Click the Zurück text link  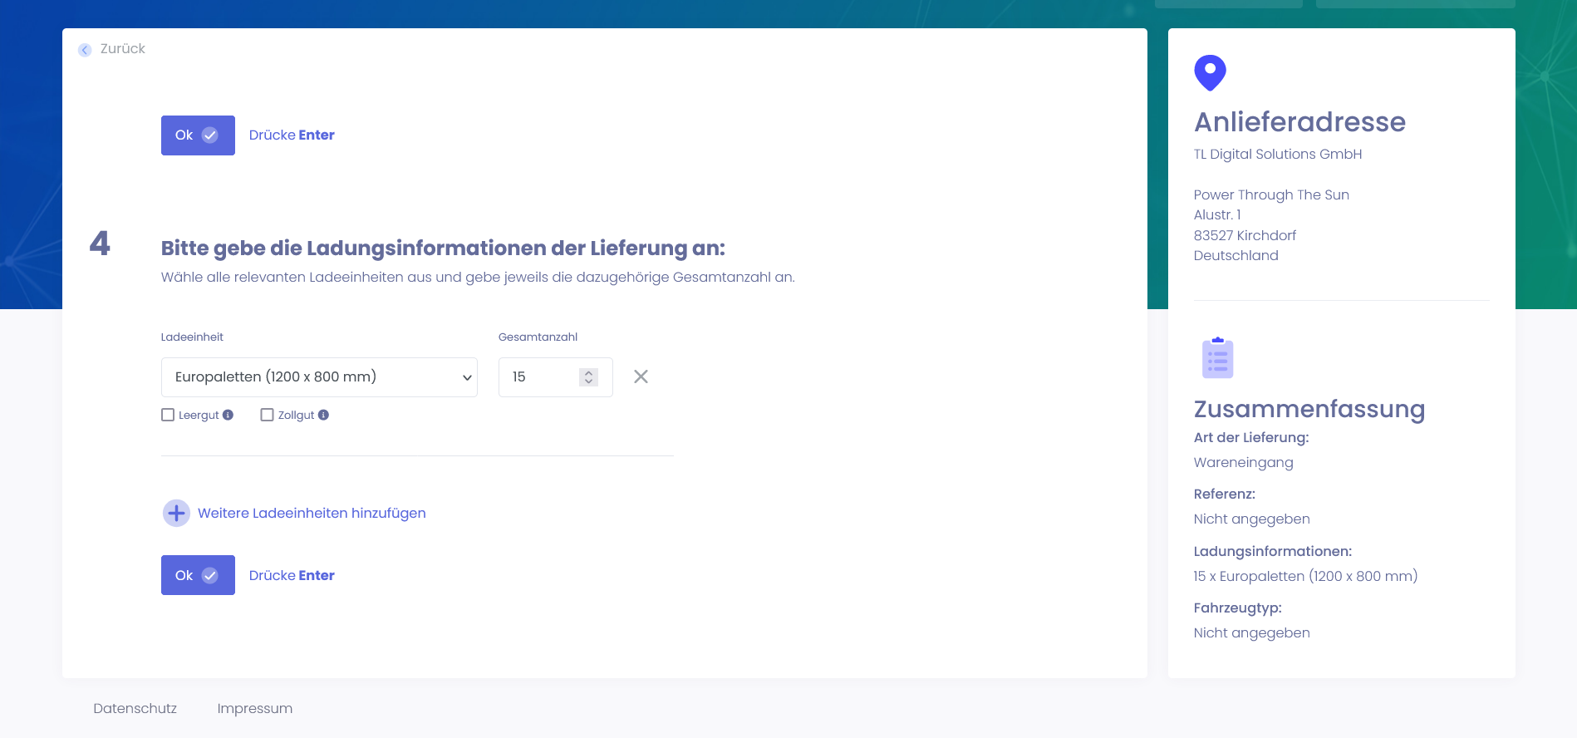[x=123, y=49]
